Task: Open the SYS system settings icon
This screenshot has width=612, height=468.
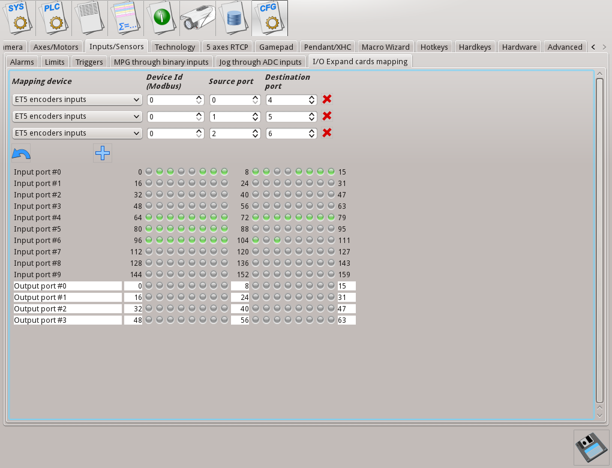Action: 17,18
